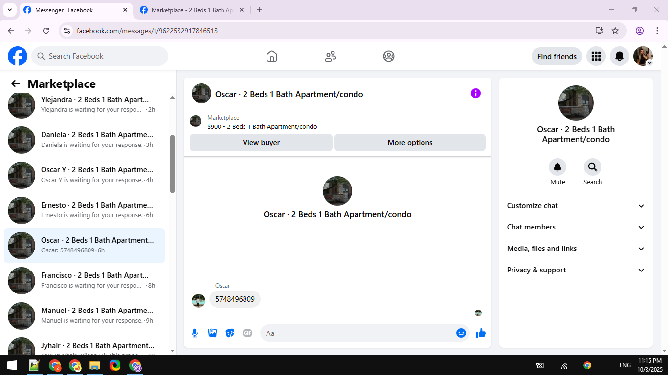Open the listing thumbnail in right panel
668x375 pixels.
[576, 103]
